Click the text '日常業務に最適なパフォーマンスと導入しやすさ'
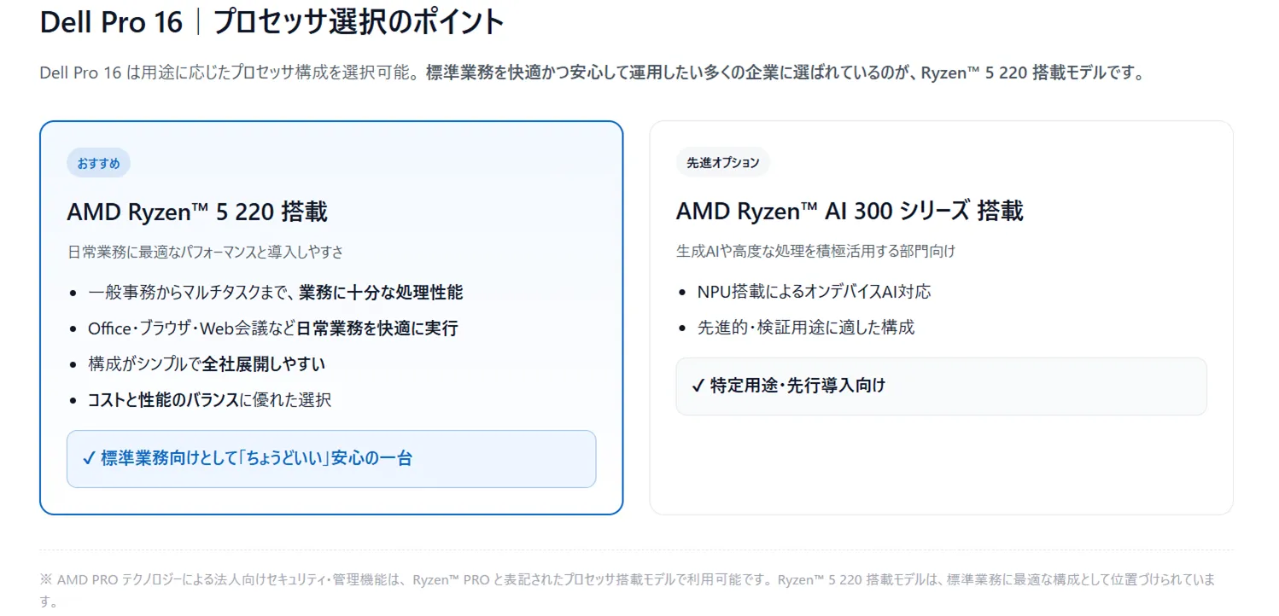The width and height of the screenshot is (1279, 616). coord(205,252)
